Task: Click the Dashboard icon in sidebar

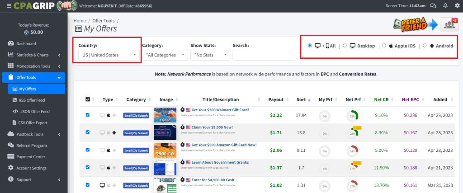Action: tap(11, 43)
